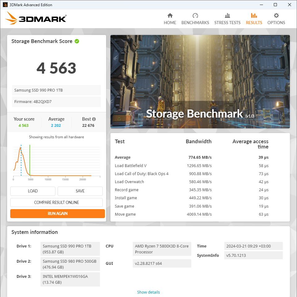297x297 pixels.
Task: Click the BENCHMARKS gauge icon
Action: (x=195, y=15)
